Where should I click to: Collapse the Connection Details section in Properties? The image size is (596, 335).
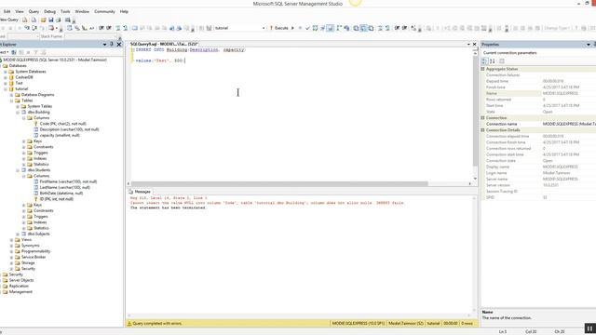[482, 130]
